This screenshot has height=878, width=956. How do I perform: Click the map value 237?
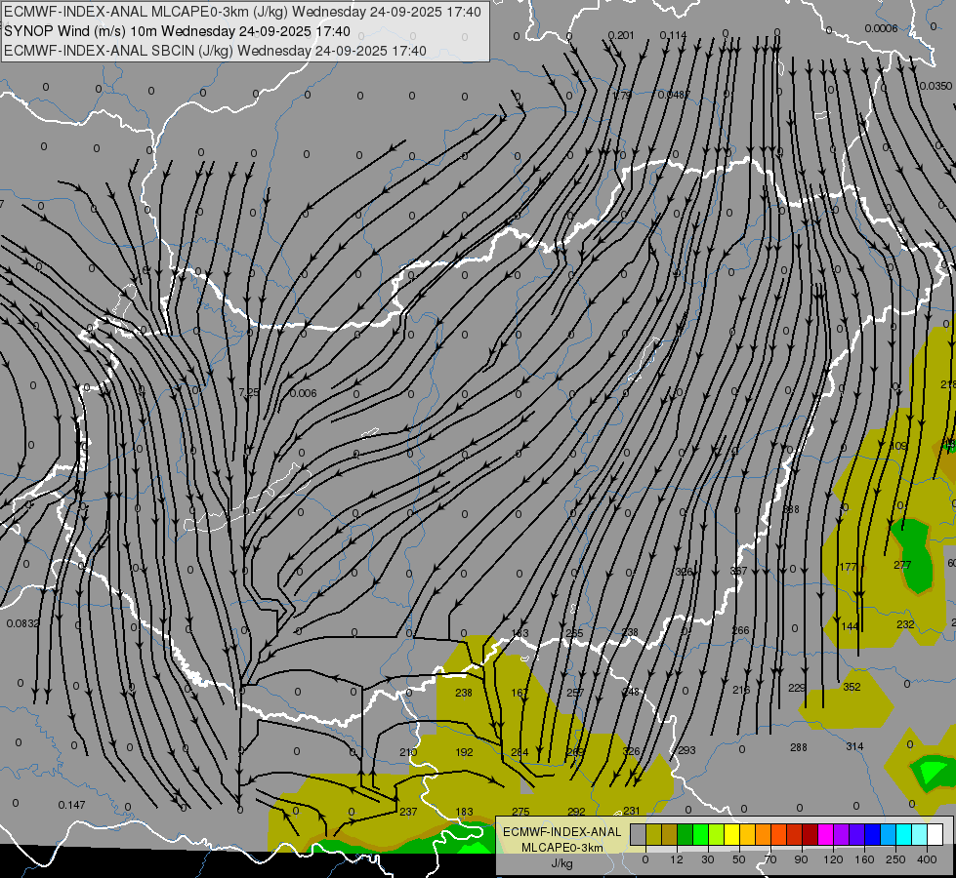point(408,812)
